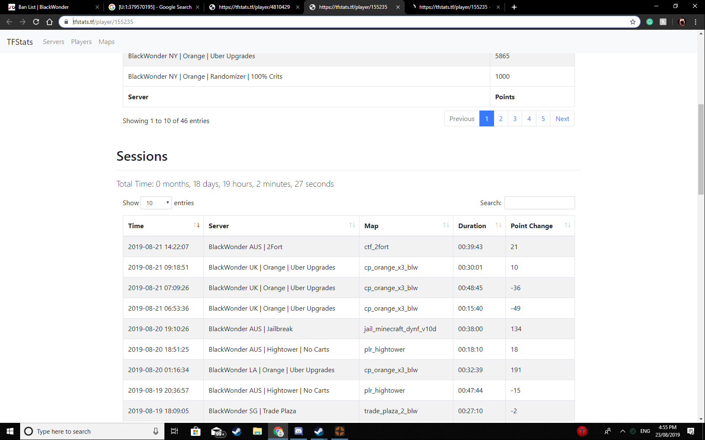Go to page 3 of server entries
The width and height of the screenshot is (705, 440).
click(515, 119)
